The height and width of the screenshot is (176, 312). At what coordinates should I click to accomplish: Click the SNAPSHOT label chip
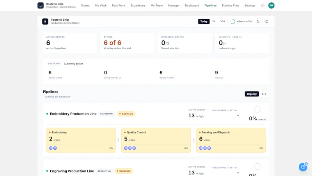point(54,64)
